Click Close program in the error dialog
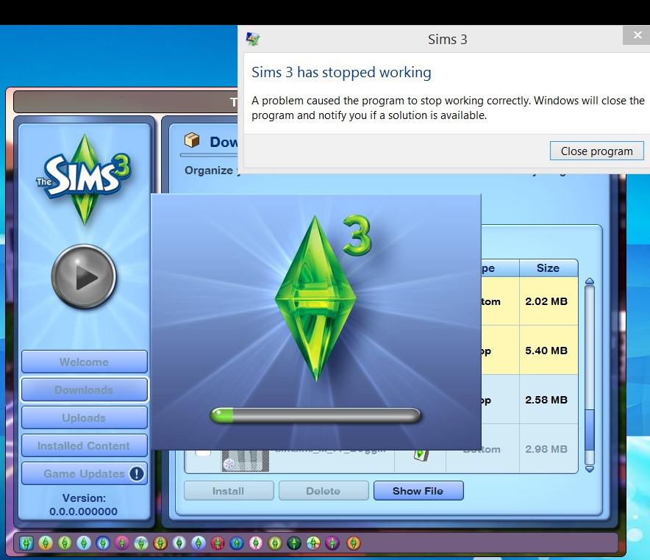The width and height of the screenshot is (650, 560). pyautogui.click(x=596, y=151)
